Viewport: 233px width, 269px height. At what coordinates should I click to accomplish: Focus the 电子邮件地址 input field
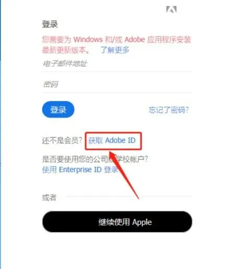click(x=117, y=64)
